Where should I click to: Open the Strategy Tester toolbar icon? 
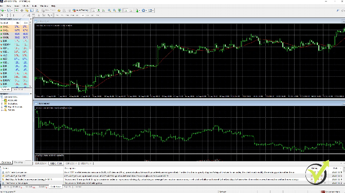[x=37, y=10]
